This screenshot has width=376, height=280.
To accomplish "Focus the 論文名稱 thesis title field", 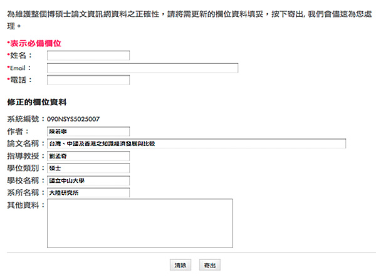I will pos(196,143).
